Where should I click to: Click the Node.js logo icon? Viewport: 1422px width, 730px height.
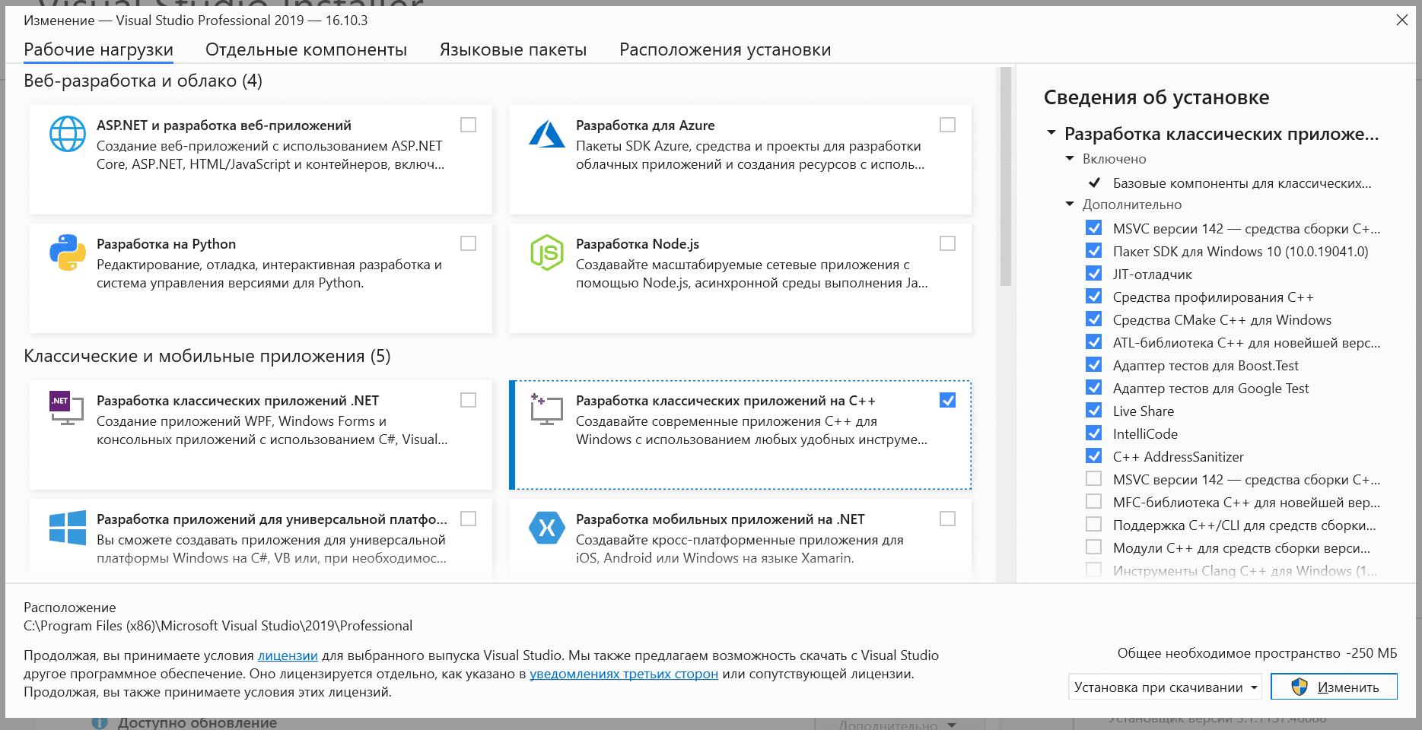click(x=547, y=252)
